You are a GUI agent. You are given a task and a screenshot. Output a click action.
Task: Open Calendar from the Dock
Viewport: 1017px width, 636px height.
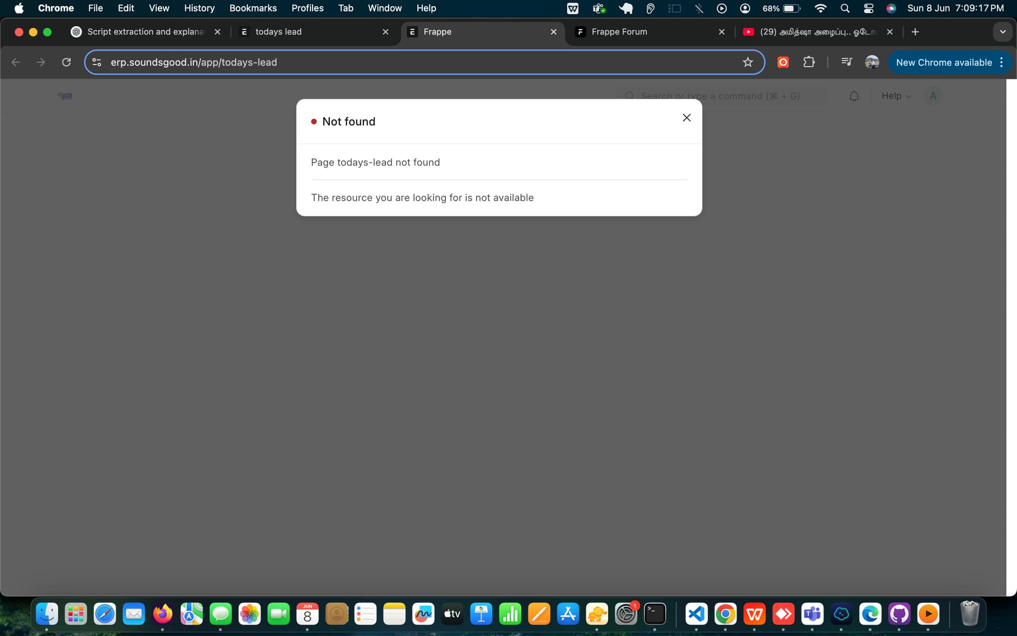pos(307,614)
